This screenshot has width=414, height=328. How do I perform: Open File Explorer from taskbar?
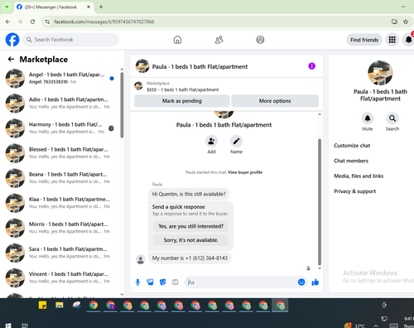tap(60, 305)
